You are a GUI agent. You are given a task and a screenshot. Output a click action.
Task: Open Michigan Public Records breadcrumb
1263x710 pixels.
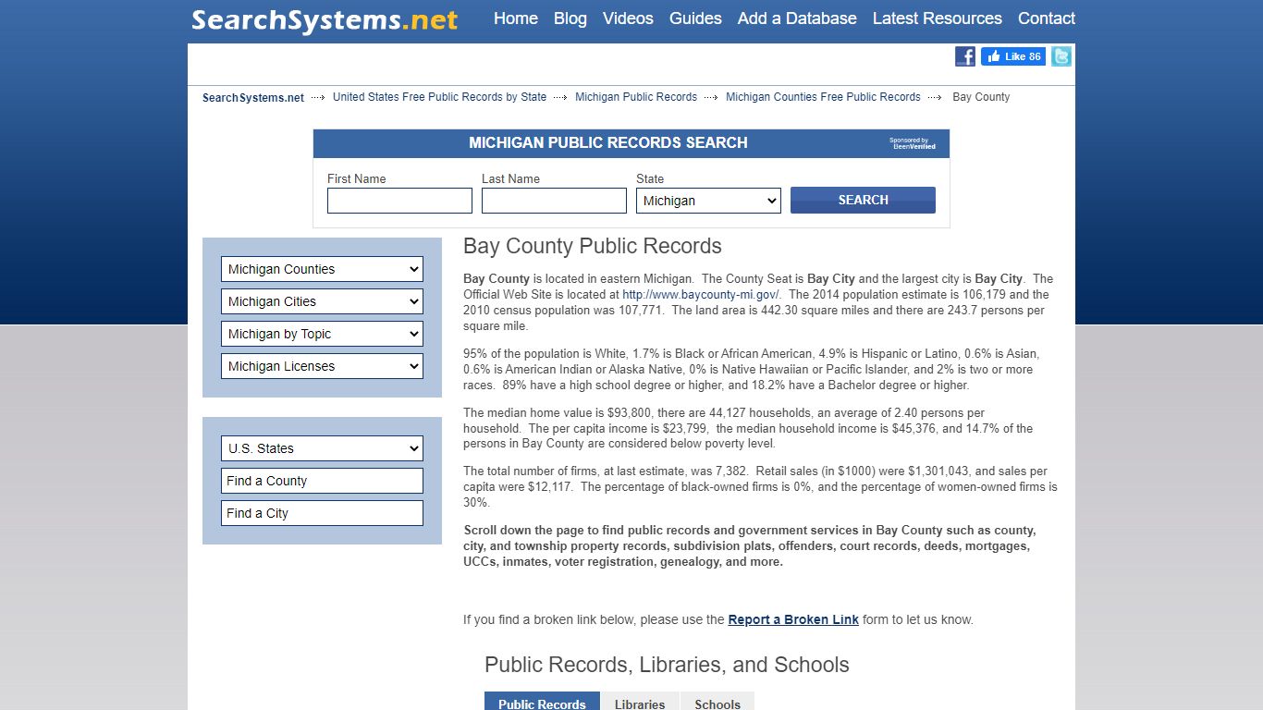coord(636,97)
